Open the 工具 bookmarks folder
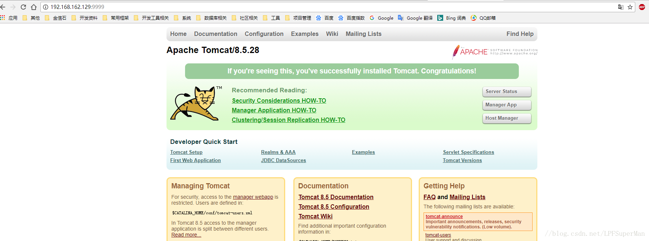Viewport: 649px width, 241px height. click(x=271, y=18)
